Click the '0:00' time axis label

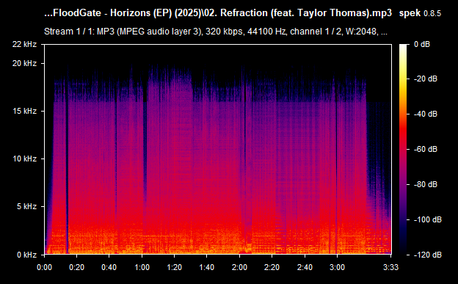pos(44,267)
